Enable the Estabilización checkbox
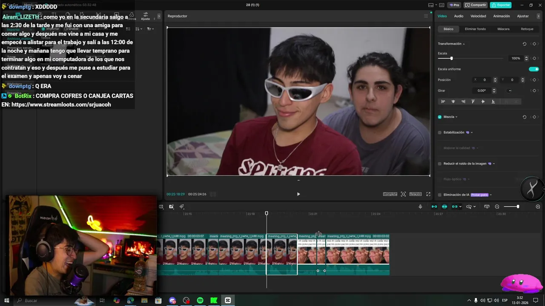 (440, 133)
